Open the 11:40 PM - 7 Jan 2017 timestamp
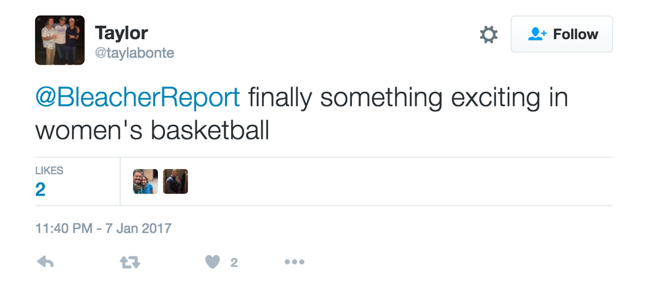This screenshot has height=300, width=647. coord(103,229)
